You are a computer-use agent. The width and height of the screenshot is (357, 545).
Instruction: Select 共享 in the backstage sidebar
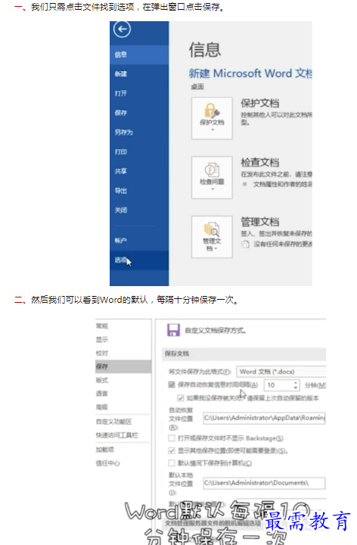pyautogui.click(x=139, y=171)
